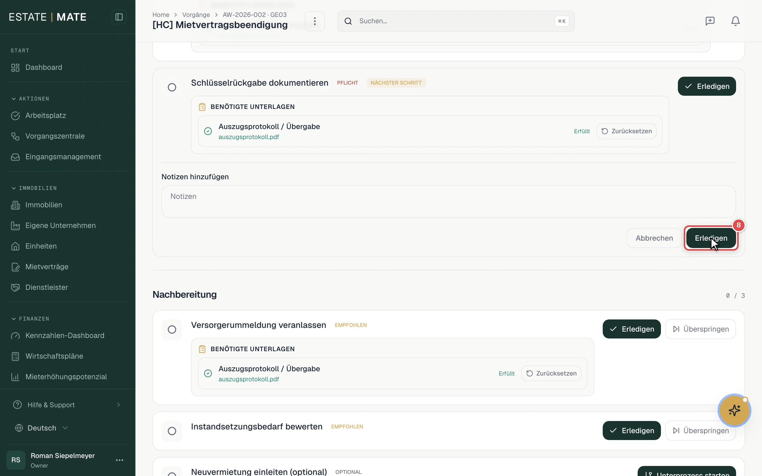Viewport: 762px width, 476px height.
Task: Click the Suchen search field
Action: (456, 21)
